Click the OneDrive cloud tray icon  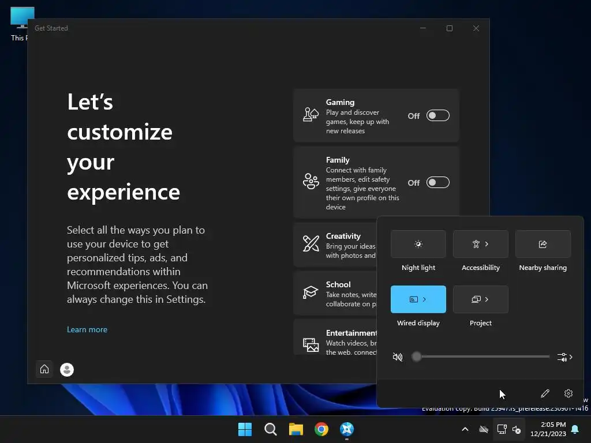tap(484, 429)
